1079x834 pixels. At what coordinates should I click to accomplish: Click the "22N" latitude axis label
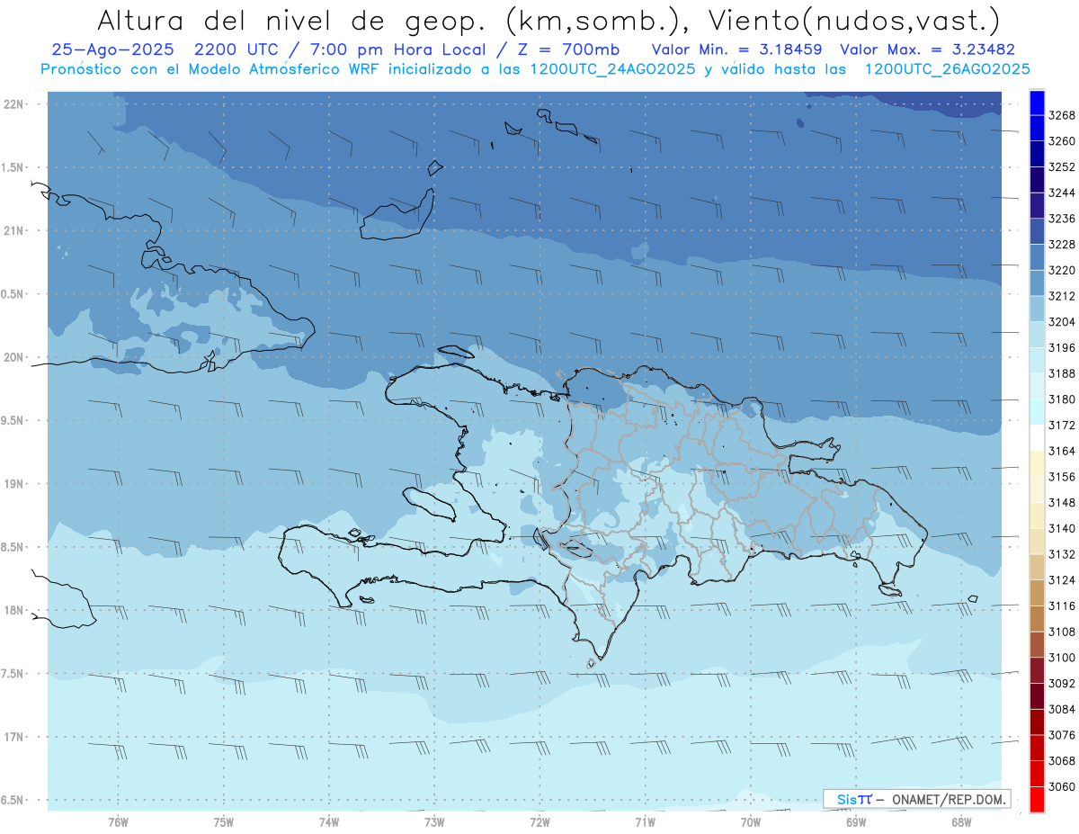coord(15,104)
